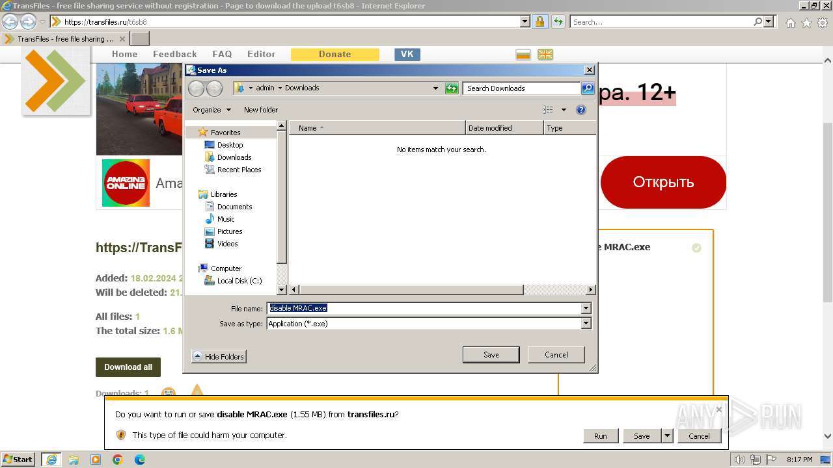Open the Organize dropdown menu
The image size is (833, 468).
pos(212,110)
